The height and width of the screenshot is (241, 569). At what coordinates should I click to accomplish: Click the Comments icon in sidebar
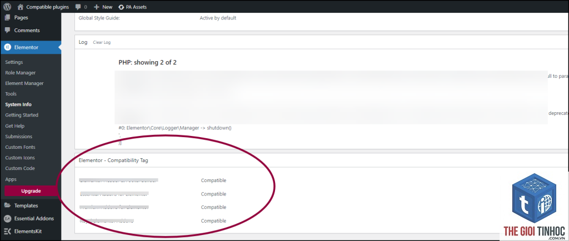tap(7, 31)
